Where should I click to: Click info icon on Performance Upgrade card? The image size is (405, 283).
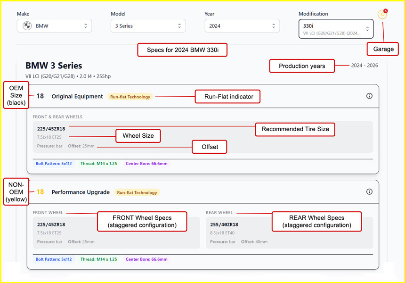coord(369,191)
